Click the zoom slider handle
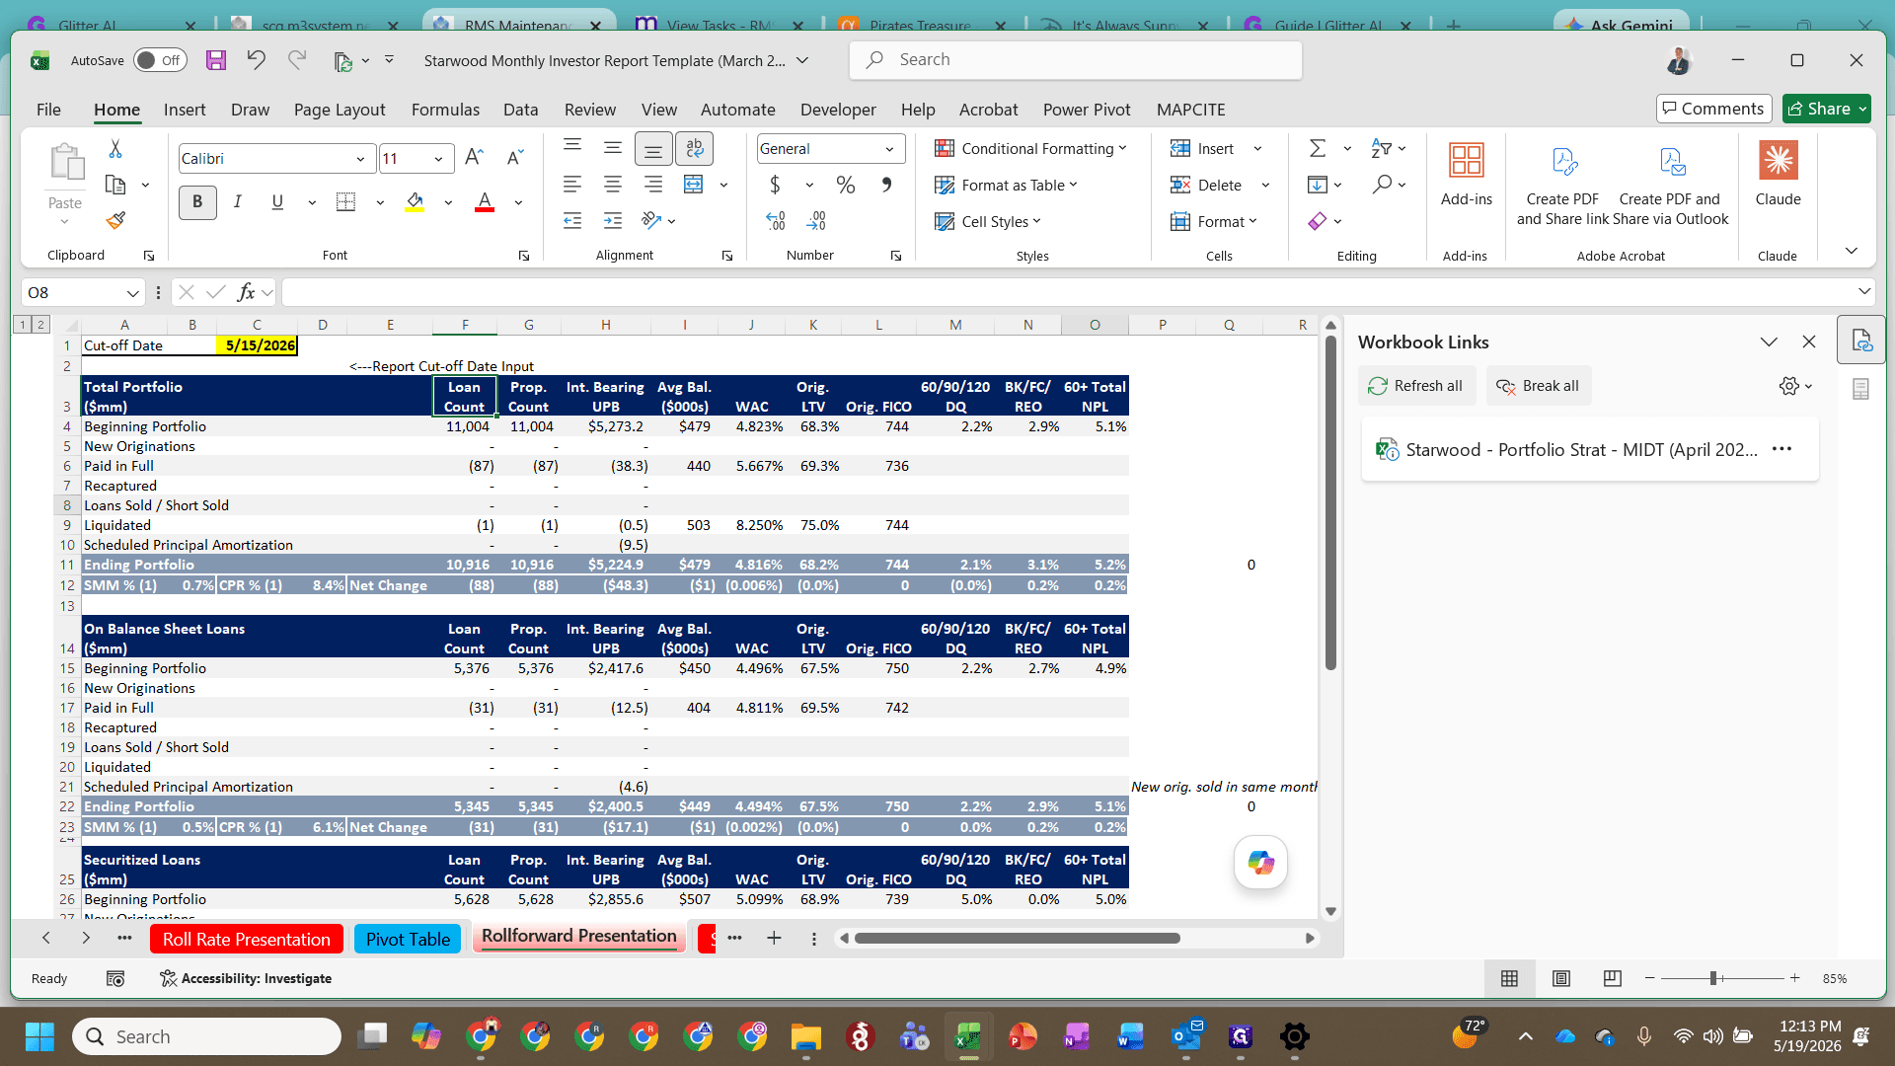Viewport: 1895px width, 1066px height. (x=1714, y=978)
